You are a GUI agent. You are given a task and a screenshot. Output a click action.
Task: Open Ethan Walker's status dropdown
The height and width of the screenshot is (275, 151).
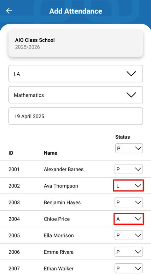(x=129, y=268)
